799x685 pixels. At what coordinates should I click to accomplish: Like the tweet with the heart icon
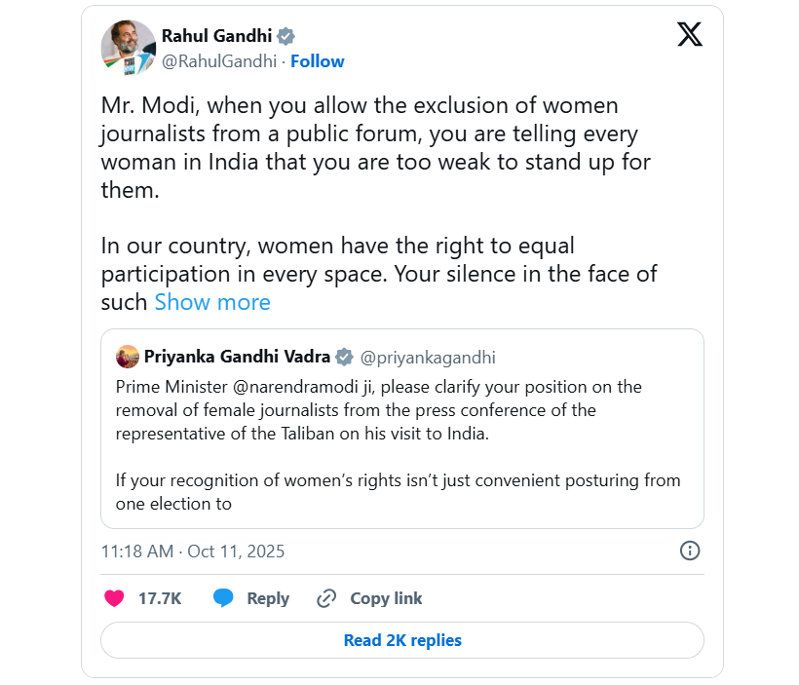[114, 598]
